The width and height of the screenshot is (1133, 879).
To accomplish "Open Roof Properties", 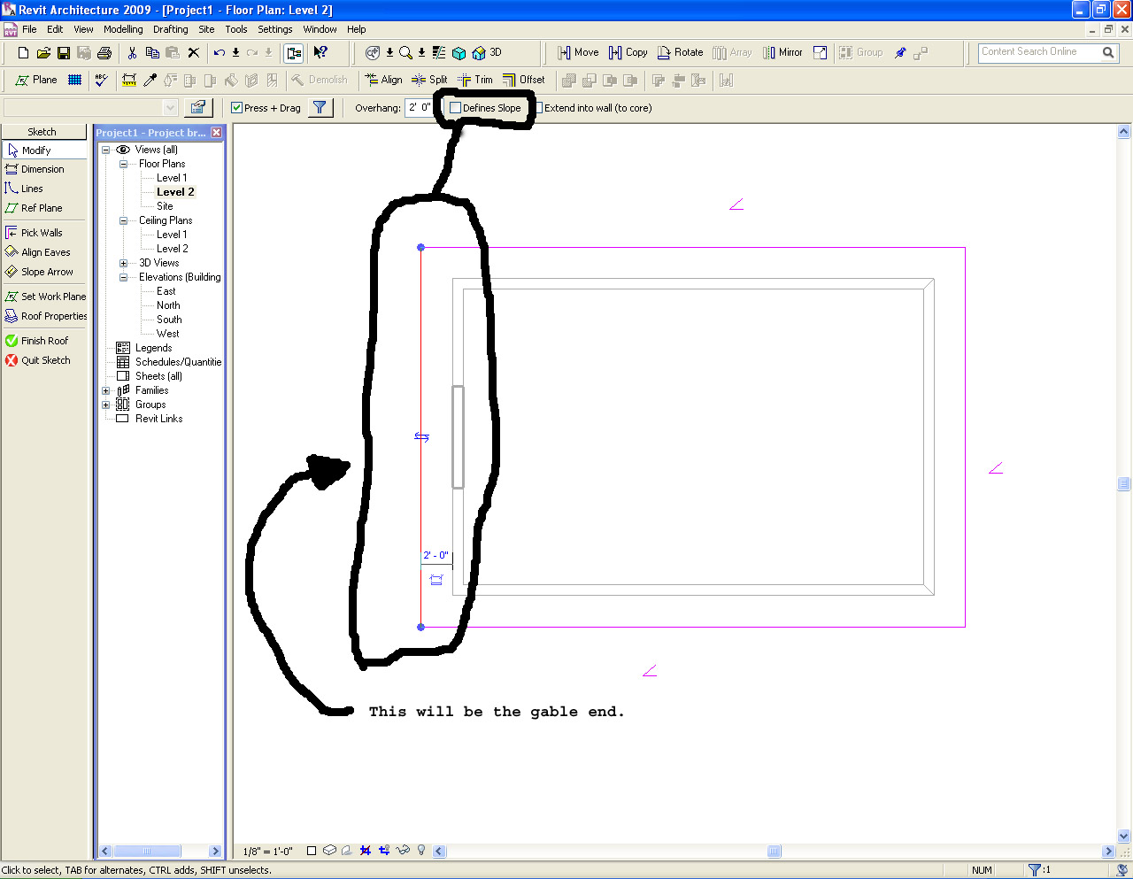I will tap(45, 316).
